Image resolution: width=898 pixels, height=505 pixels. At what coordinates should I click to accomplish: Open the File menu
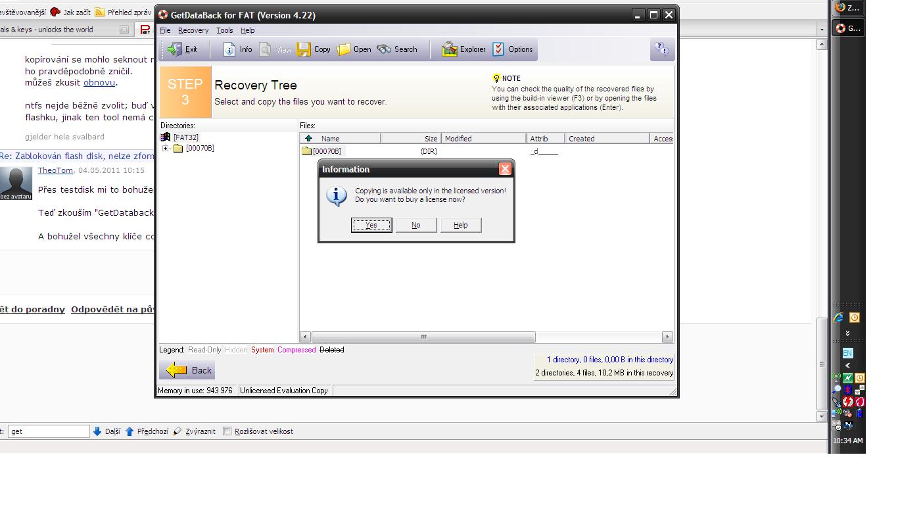tap(165, 30)
